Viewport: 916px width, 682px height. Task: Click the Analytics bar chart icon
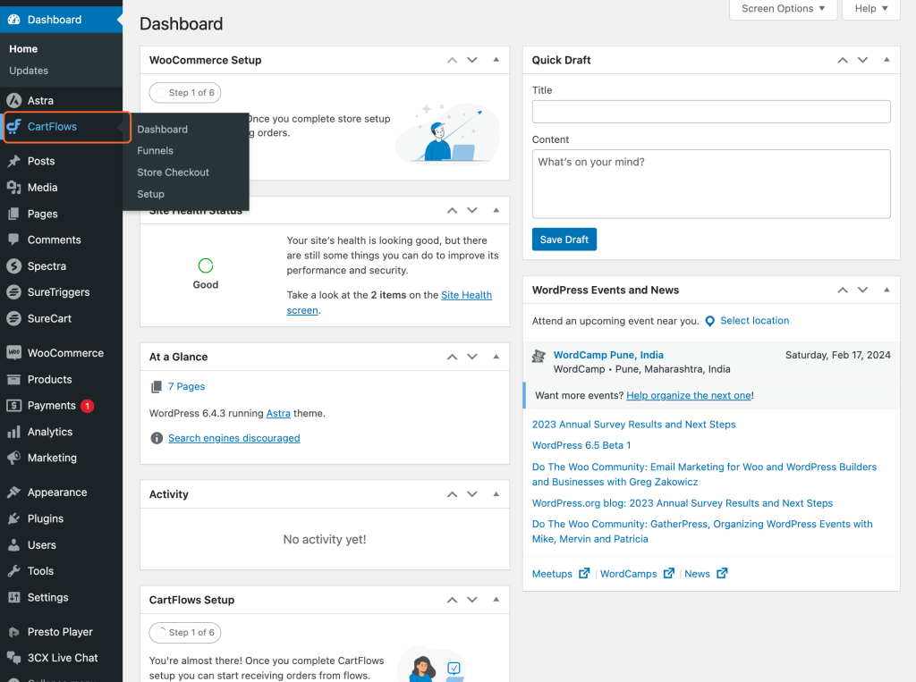(x=13, y=432)
